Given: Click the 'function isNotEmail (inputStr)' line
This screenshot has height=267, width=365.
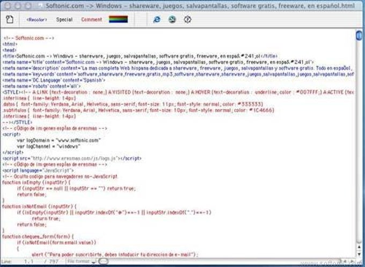Looking at the screenshot, I should (39, 207).
